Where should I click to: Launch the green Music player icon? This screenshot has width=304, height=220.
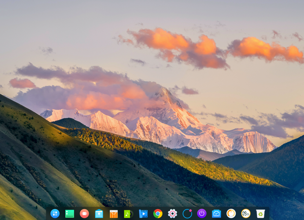tap(128, 214)
